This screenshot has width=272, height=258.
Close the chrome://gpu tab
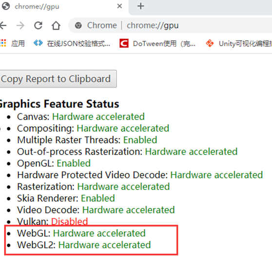click(119, 6)
